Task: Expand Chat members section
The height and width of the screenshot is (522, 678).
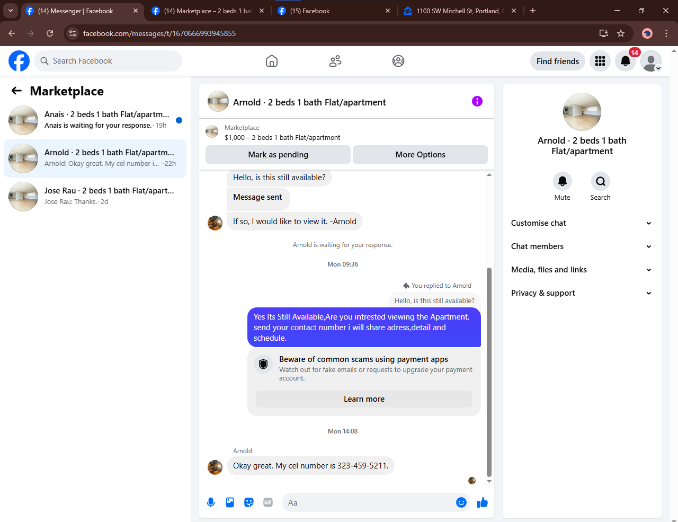Action: (x=582, y=246)
